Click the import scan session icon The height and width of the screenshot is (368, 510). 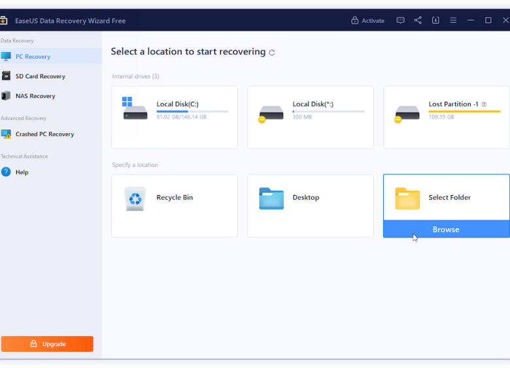pos(435,20)
